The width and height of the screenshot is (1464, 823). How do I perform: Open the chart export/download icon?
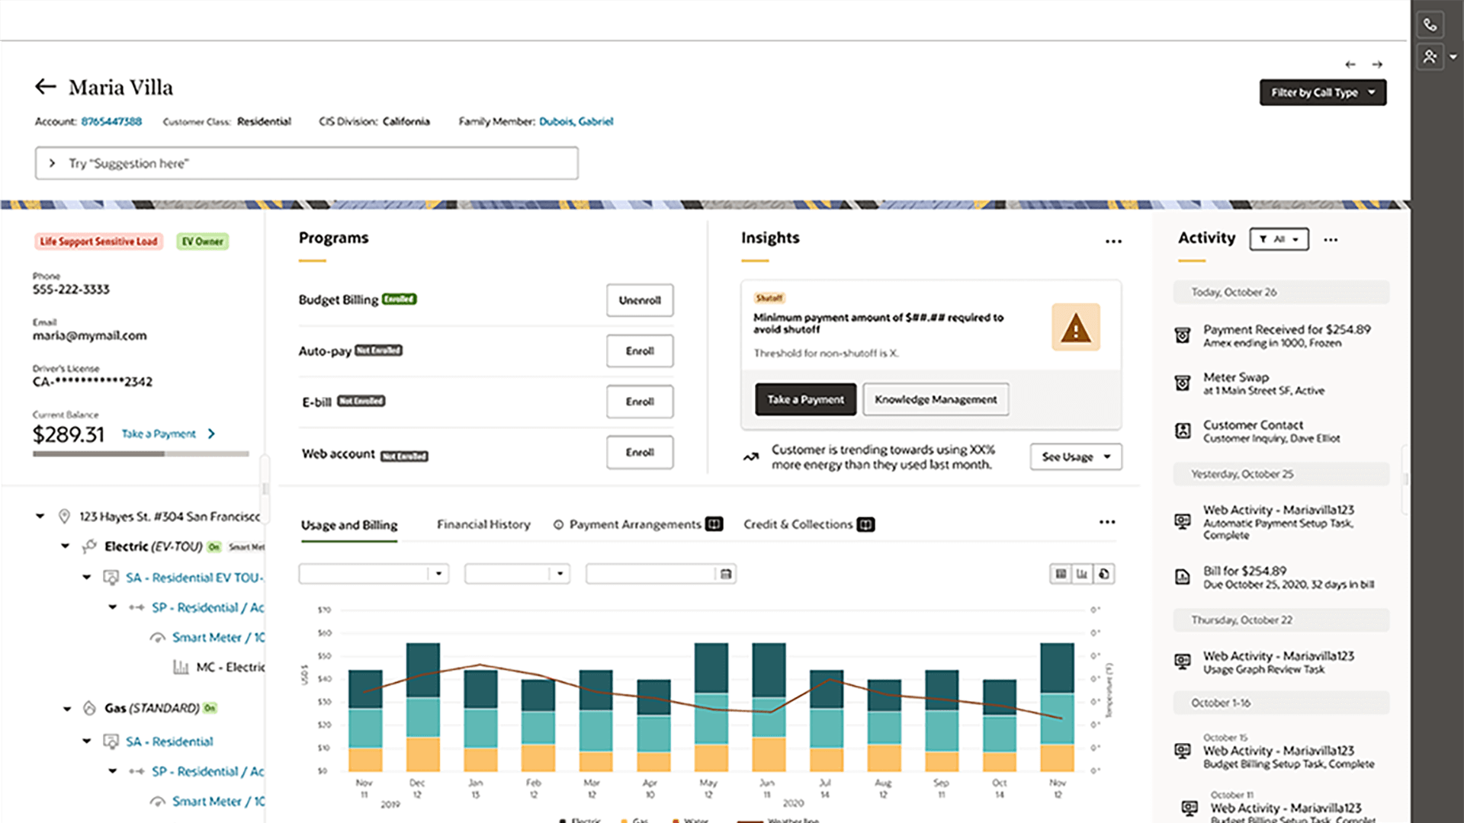pyautogui.click(x=1104, y=573)
